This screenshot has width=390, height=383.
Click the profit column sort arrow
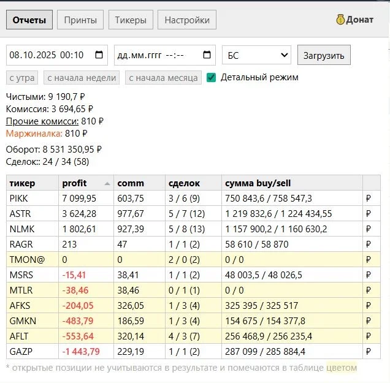tap(107, 184)
